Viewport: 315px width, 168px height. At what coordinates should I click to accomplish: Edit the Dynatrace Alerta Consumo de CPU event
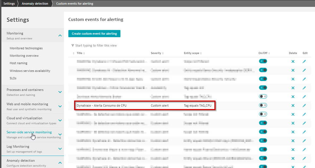tap(304, 106)
